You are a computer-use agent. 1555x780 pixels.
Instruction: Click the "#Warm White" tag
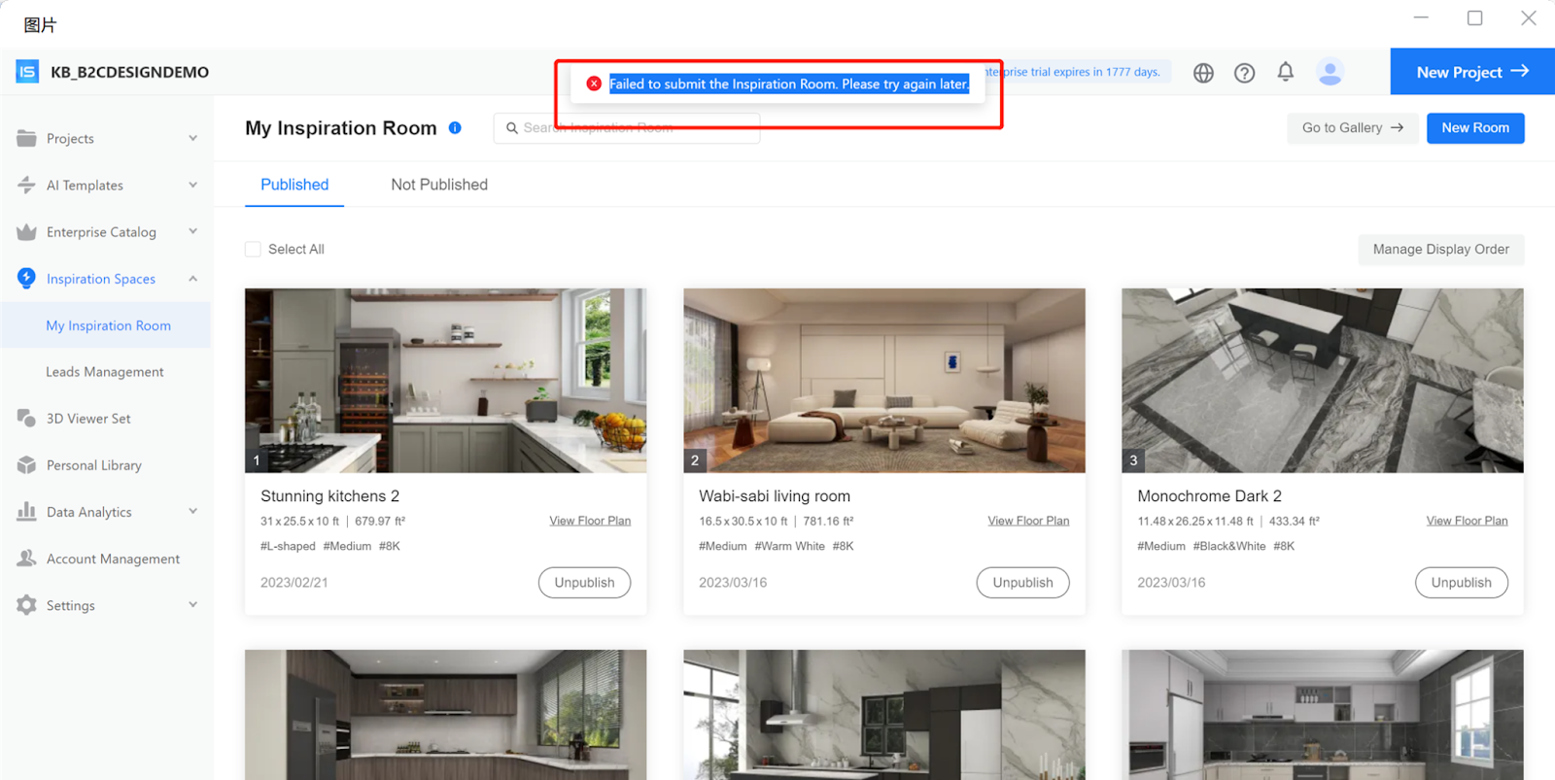[x=790, y=546]
